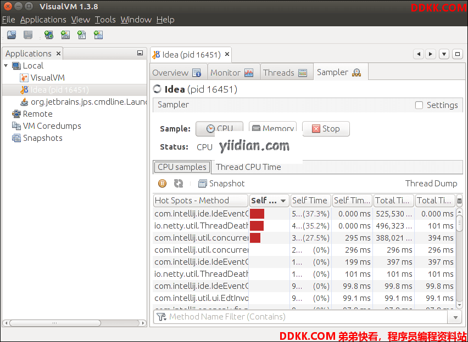
Task: Open the document list dropdown arrow
Action: [x=444, y=54]
